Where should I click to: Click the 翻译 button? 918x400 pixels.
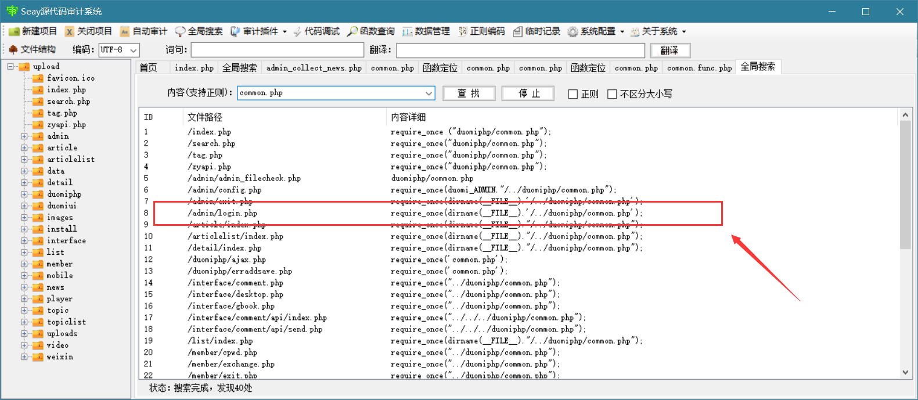click(670, 51)
